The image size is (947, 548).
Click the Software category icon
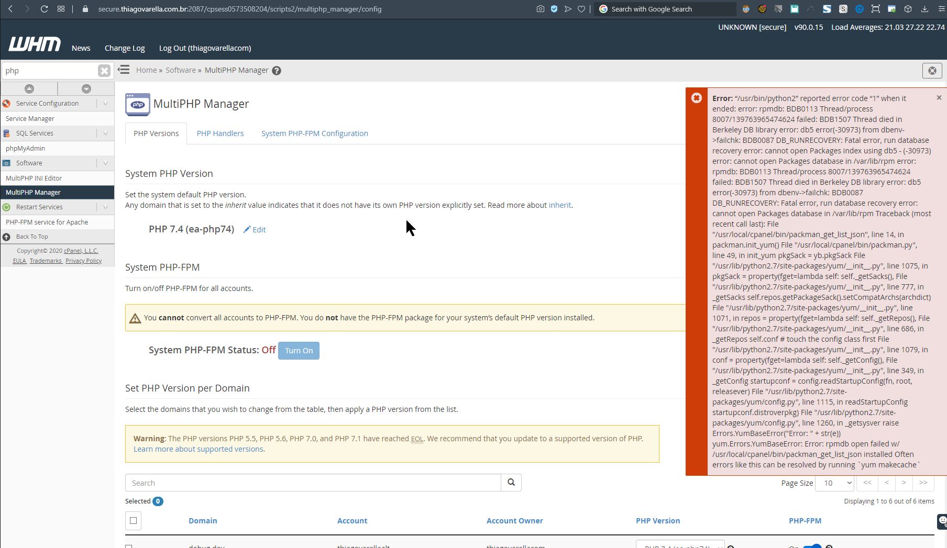coord(7,163)
